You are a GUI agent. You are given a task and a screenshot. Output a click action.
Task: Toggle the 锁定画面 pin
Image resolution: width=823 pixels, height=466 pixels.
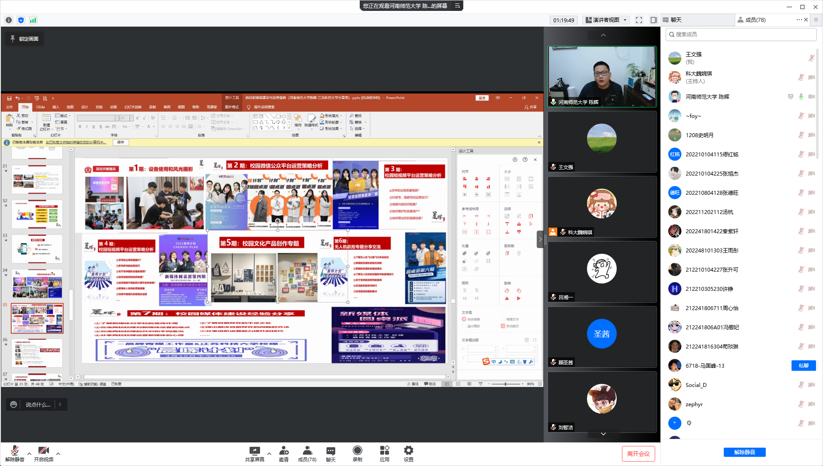point(24,39)
